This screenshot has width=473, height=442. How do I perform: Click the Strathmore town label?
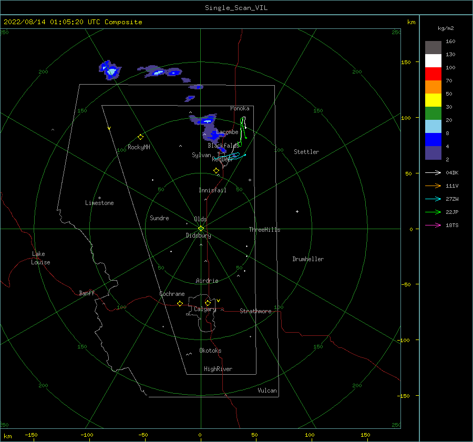point(255,311)
